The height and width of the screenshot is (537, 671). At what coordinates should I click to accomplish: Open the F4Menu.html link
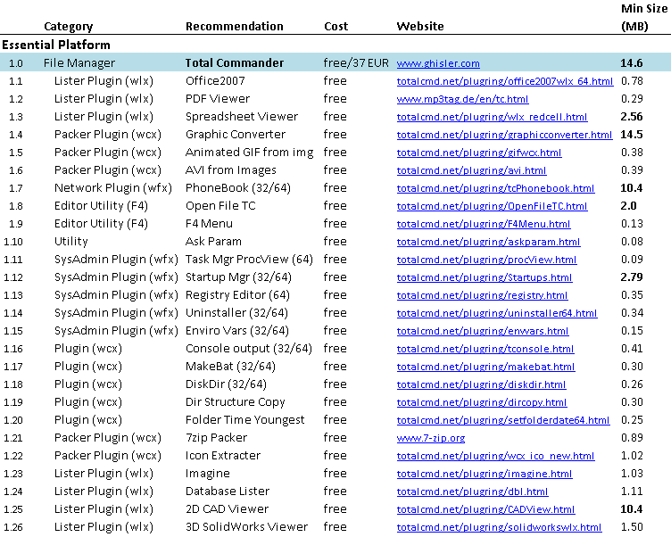(x=484, y=224)
